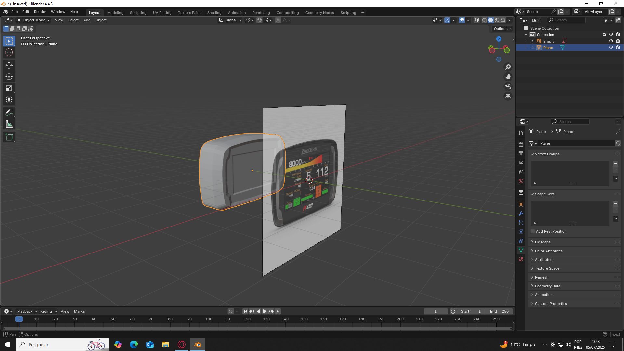This screenshot has height=351, width=624.
Task: Open the Modifiers wrench properties tab
Action: (521, 214)
